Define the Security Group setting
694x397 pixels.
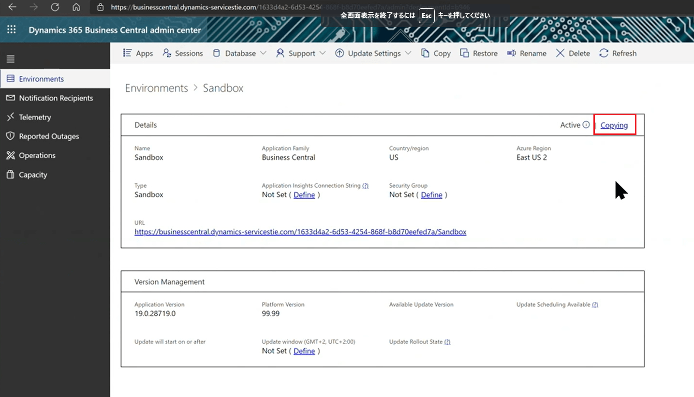tap(431, 194)
